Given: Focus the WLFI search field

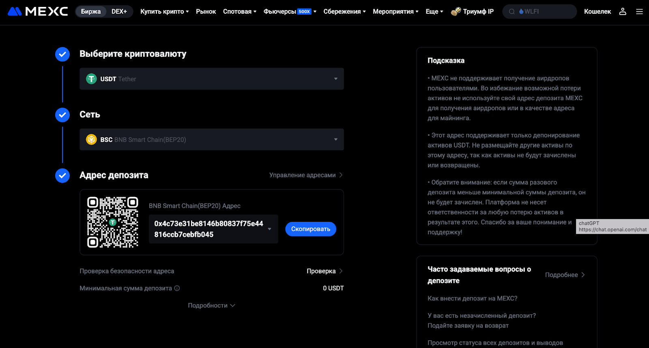Looking at the screenshot, I should coord(539,11).
